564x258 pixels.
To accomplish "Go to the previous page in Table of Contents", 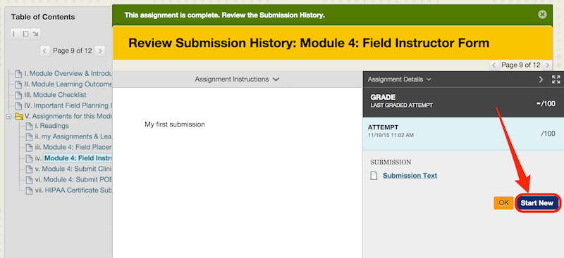I will coord(44,51).
